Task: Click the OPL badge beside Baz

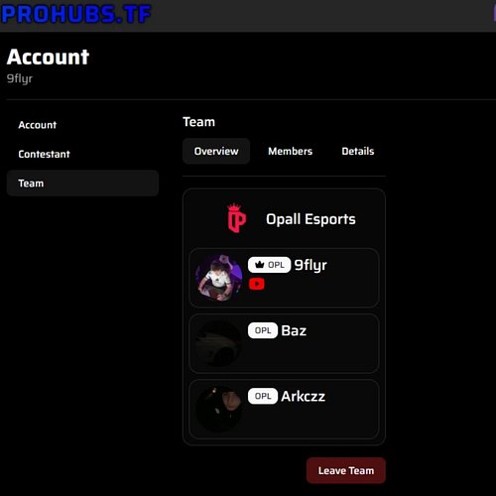Action: pos(263,330)
